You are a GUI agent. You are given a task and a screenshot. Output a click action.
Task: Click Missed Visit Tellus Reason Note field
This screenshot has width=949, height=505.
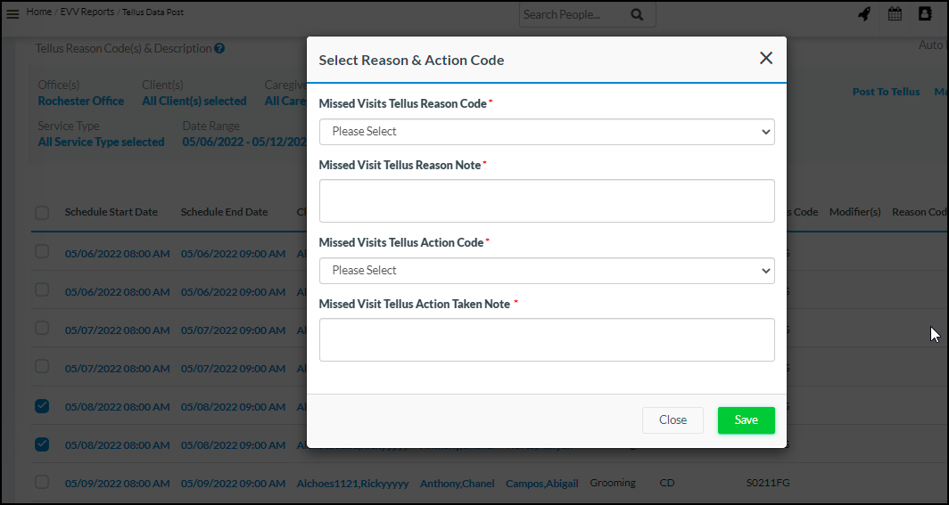(546, 201)
